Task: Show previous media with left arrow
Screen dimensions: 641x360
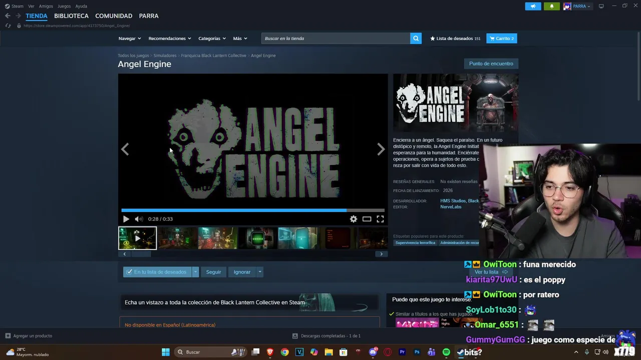Action: click(125, 149)
